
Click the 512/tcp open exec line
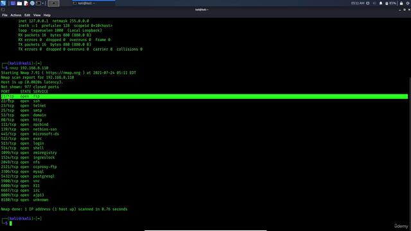21,139
